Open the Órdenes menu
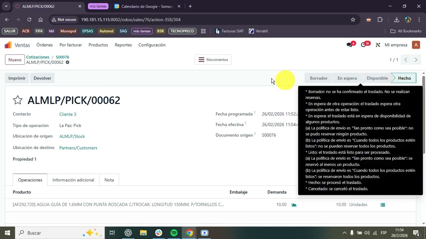Screen dimensions: 426x239 45,45
